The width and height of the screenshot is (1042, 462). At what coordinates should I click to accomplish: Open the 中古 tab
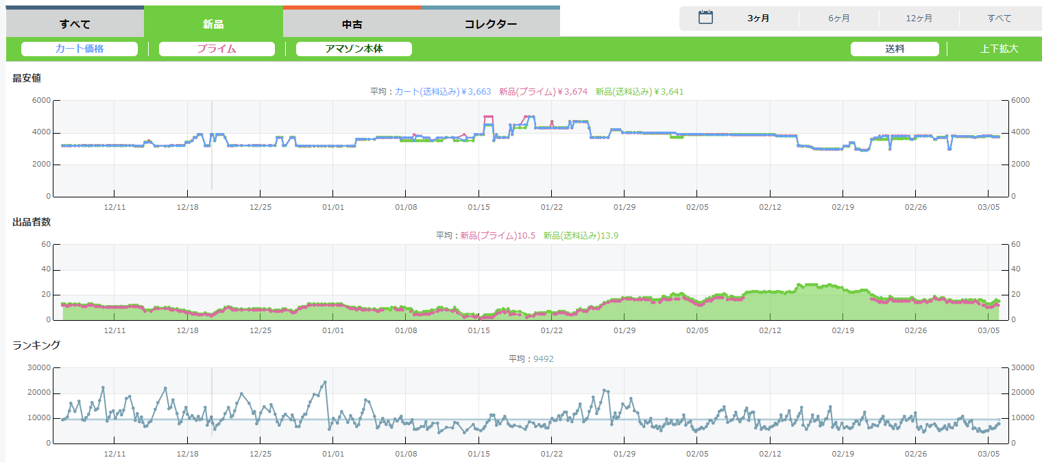coord(352,24)
